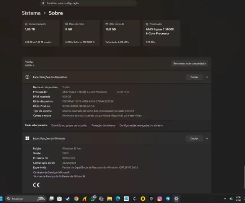This screenshot has height=203, width=245.
Task: Select the Versão 25H2 value
Action: click(x=65, y=153)
